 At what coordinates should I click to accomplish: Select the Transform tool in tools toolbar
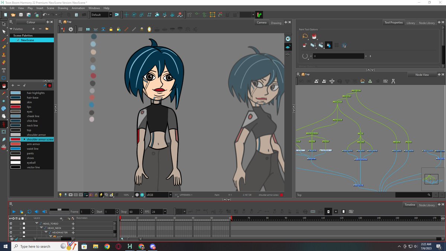pos(4,24)
